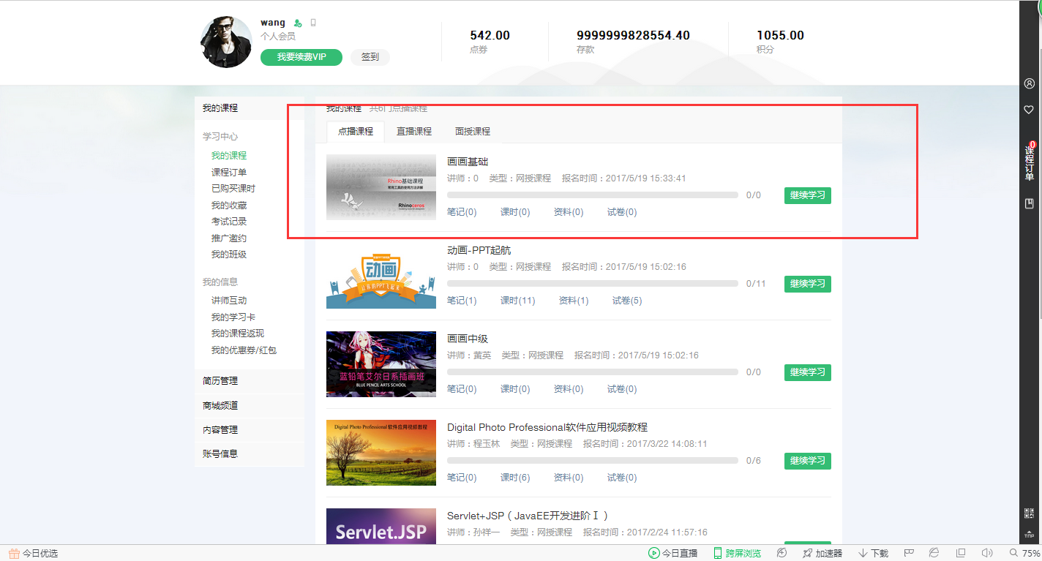Screen dimensions: 1042x561
Task: Click the user profile icon on right edge
Action: click(1029, 83)
